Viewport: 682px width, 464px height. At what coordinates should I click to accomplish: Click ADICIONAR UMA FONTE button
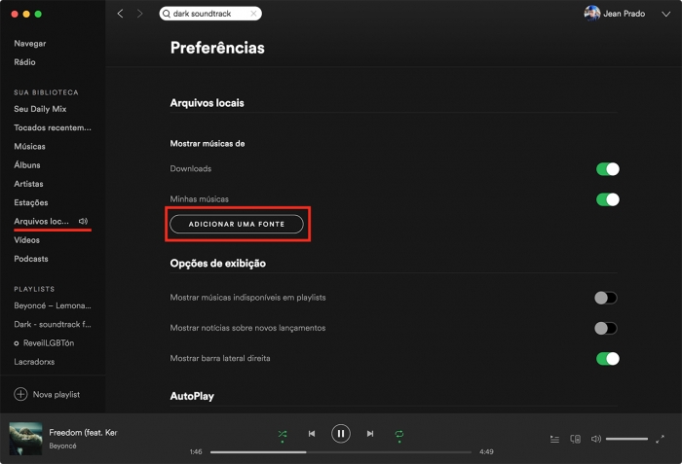coord(237,224)
